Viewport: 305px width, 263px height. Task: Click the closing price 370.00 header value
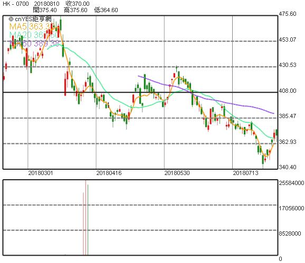pos(78,4)
